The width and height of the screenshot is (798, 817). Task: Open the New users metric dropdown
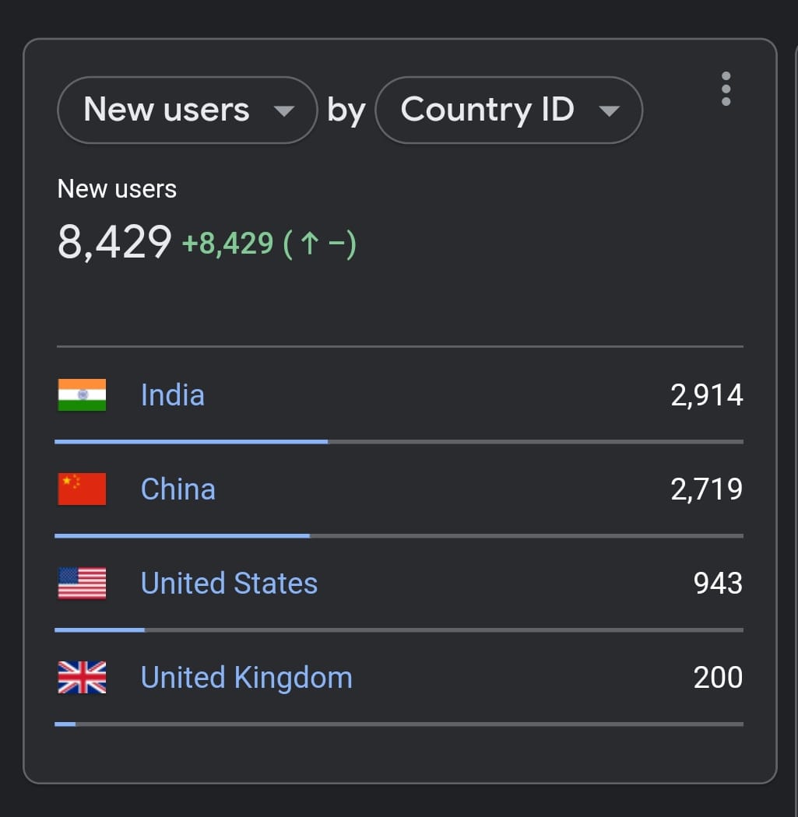187,110
